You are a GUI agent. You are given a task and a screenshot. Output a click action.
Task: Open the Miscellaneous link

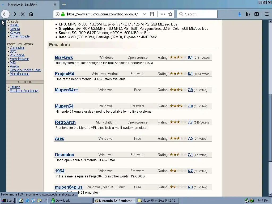[19, 74]
